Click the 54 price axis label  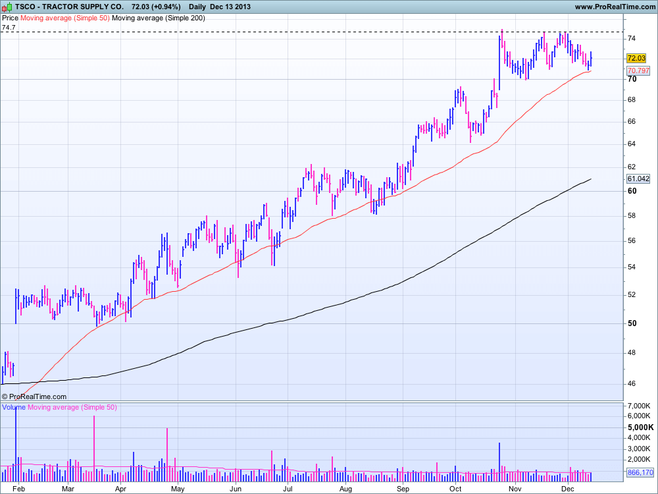coord(632,267)
